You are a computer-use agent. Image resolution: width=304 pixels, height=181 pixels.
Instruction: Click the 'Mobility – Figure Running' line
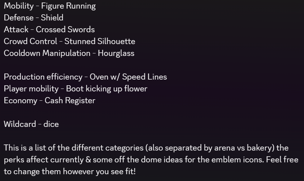point(50,6)
